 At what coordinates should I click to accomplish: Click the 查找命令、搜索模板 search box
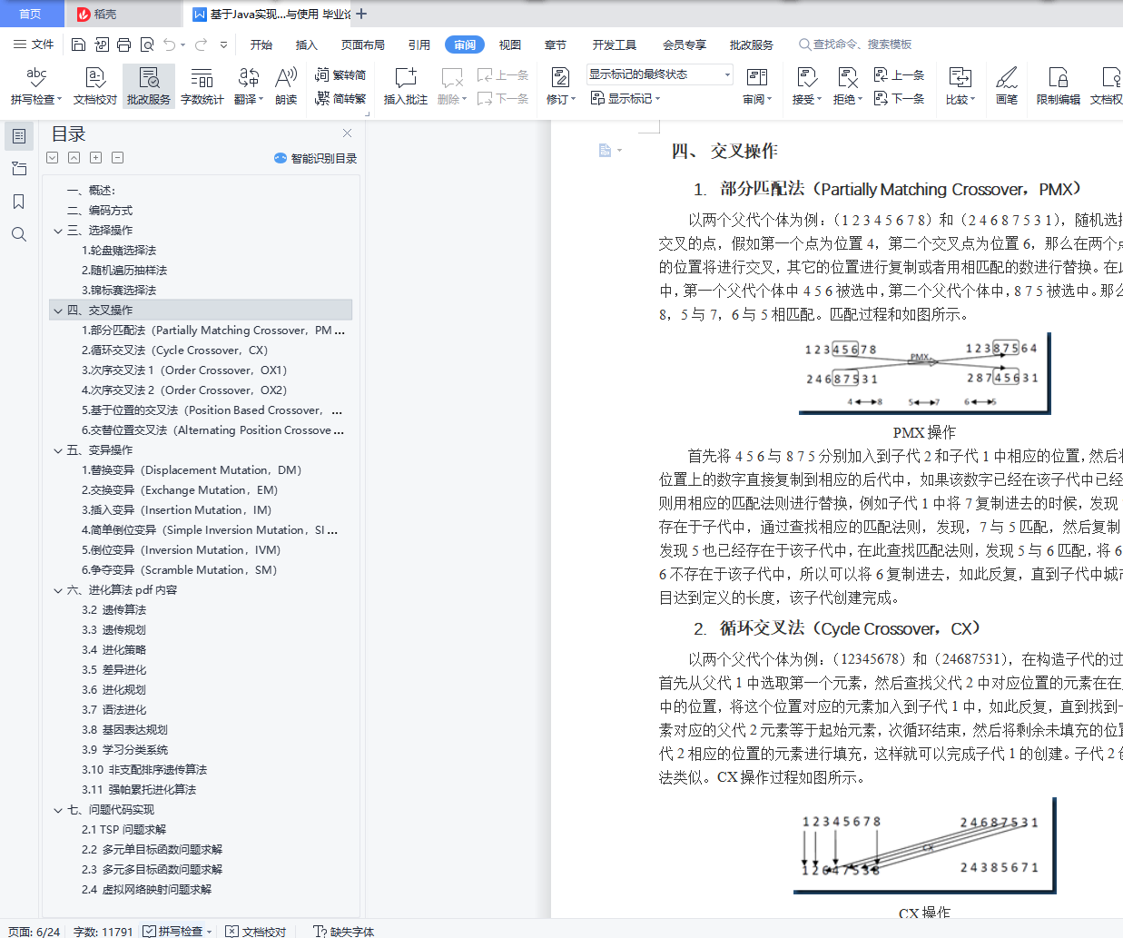[x=855, y=44]
